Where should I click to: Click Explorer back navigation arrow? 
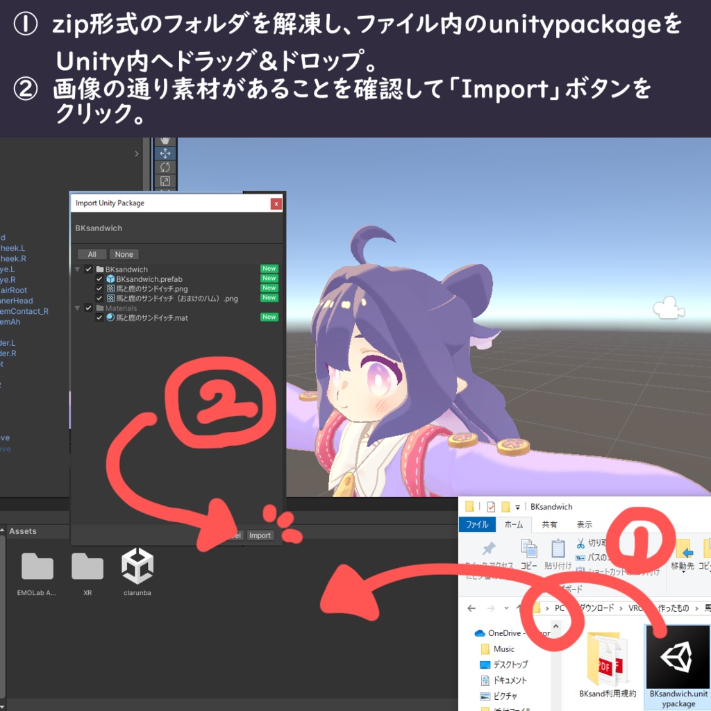point(471,608)
